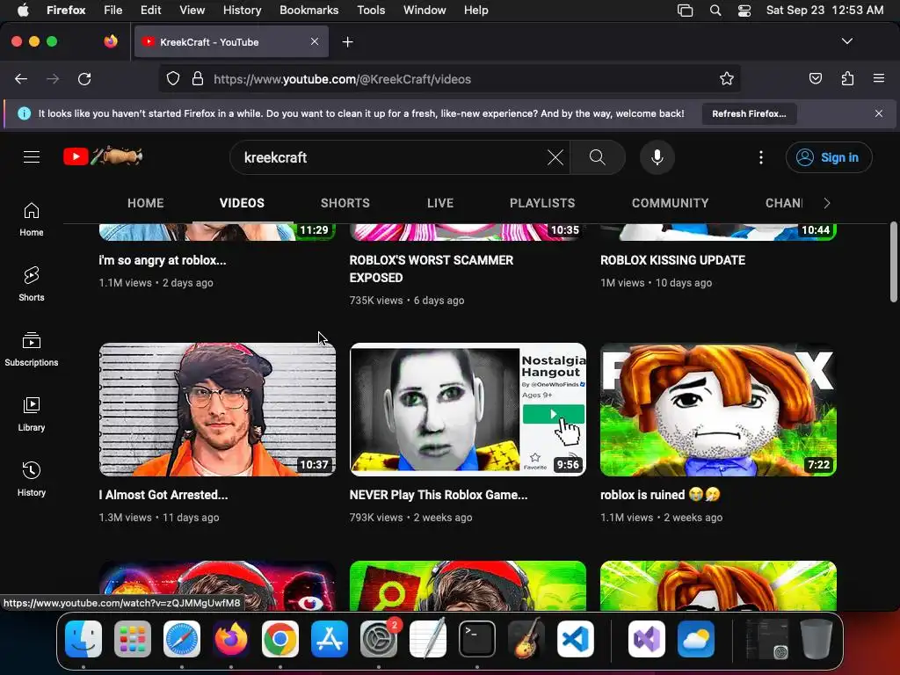The height and width of the screenshot is (675, 900).
Task: Reload the current page
Action: coord(84,79)
